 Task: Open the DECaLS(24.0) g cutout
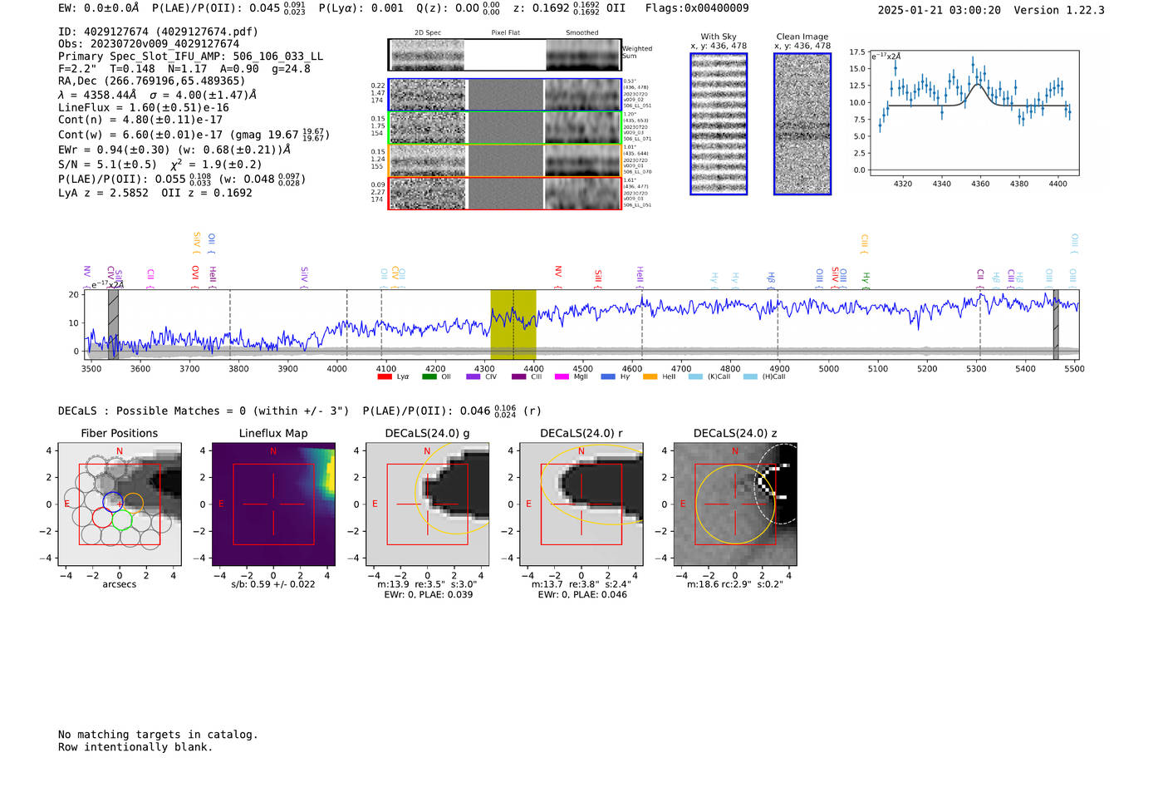coord(428,504)
